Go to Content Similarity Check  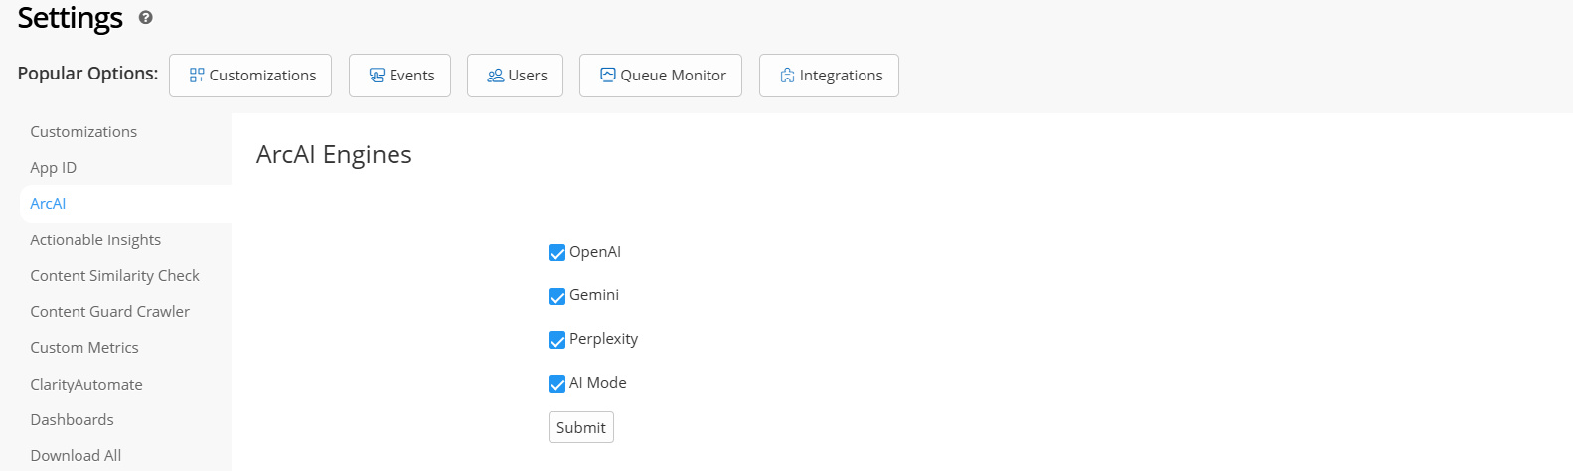[x=114, y=275]
